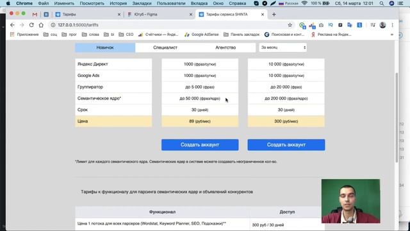Click the 300 (руб/мес) price cell
Viewport: 410px width, 231px height.
coord(286,121)
